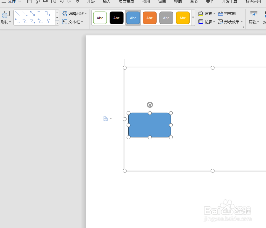
Task: Apply the orange Abc shape style
Action: [150, 18]
